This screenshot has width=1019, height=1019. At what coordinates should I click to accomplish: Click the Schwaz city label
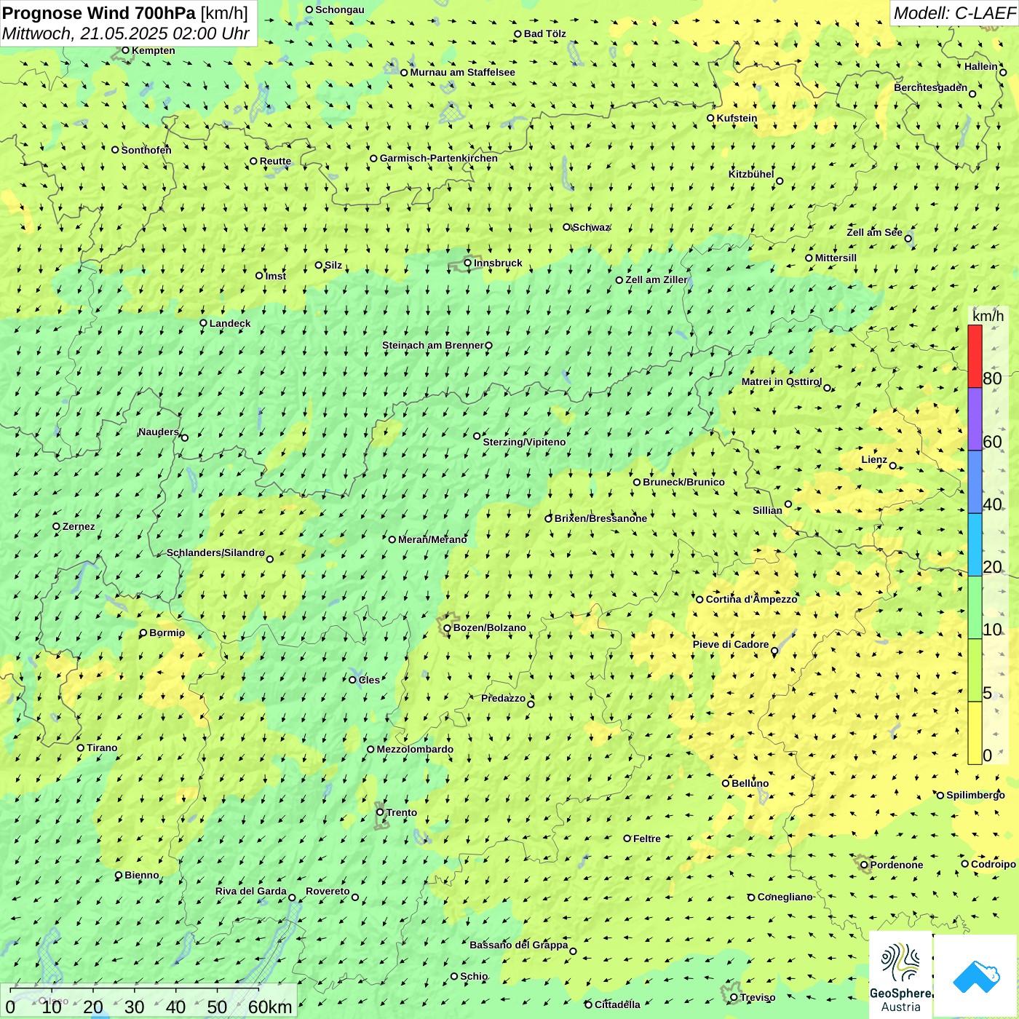(591, 227)
